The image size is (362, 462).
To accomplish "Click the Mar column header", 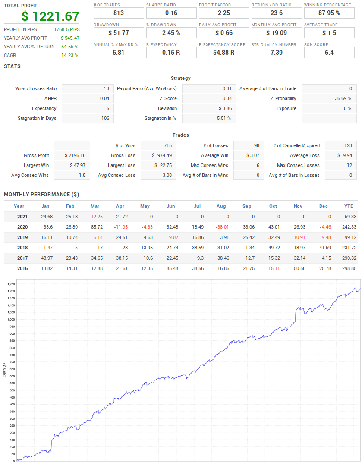I will point(95,206).
